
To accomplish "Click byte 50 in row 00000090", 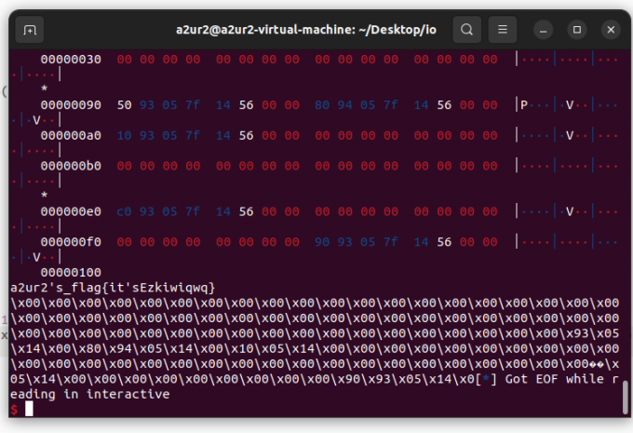I will click(124, 104).
